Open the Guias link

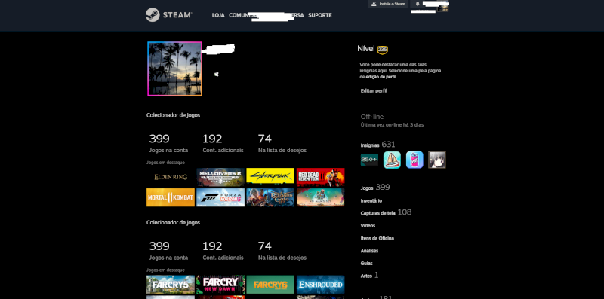click(x=366, y=264)
